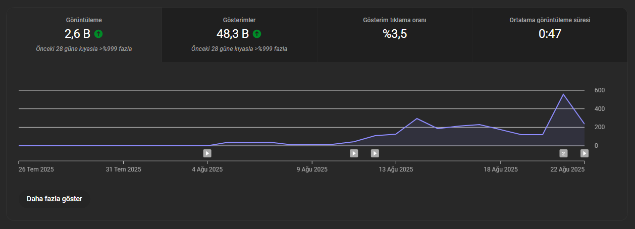Click the highest peak of the chart line
The height and width of the screenshot is (229, 635).
coord(563,94)
